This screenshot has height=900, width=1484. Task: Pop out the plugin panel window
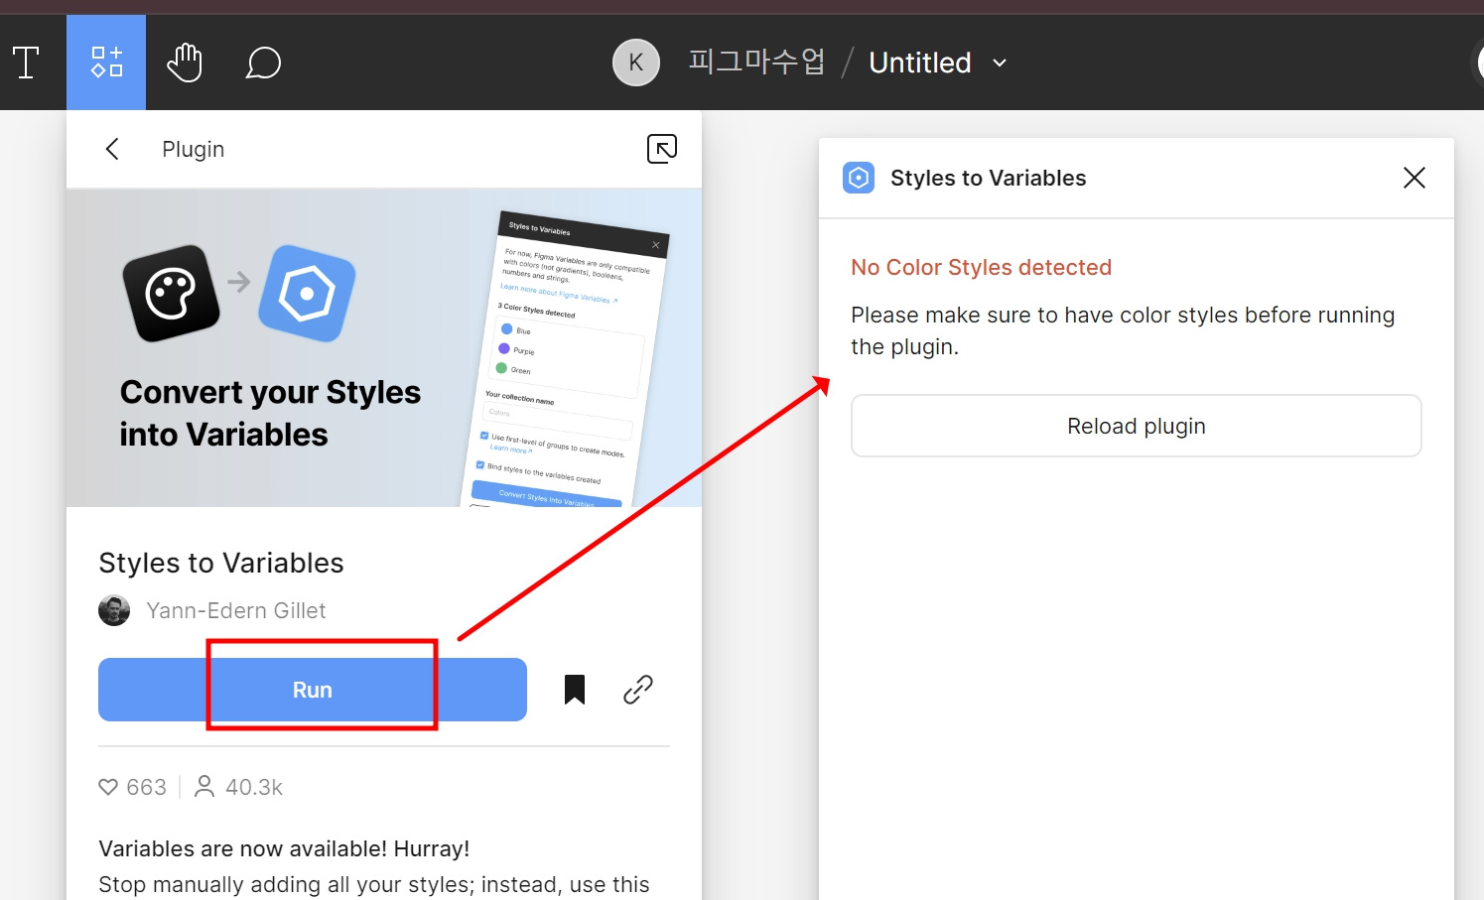[x=662, y=149]
